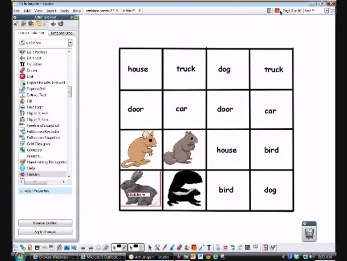Switch to Untitled flipchart tab
The height and width of the screenshot is (261, 347).
[x=128, y=10]
